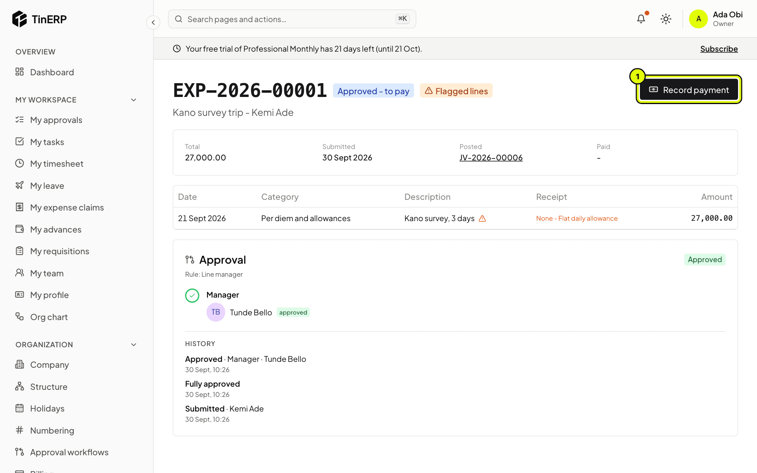This screenshot has height=473, width=757.
Task: Click the My tasks checkbox icon
Action: (19, 142)
